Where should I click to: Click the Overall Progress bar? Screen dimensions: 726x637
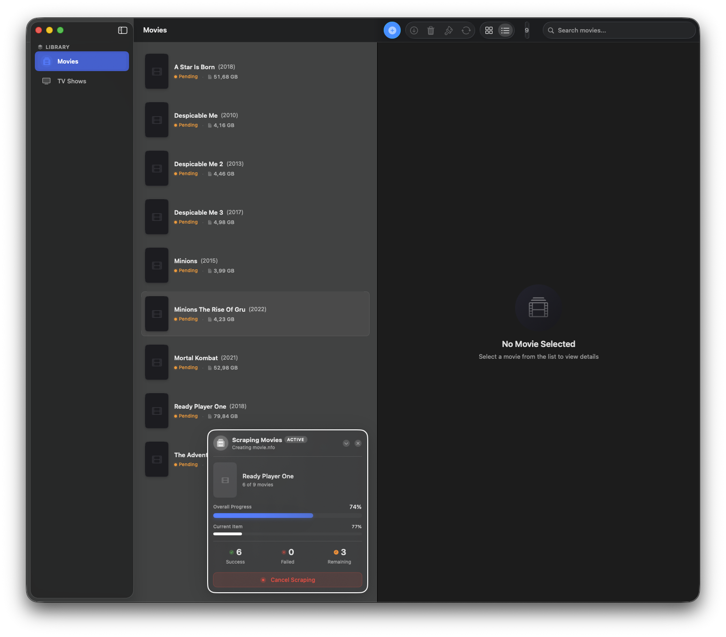(287, 516)
